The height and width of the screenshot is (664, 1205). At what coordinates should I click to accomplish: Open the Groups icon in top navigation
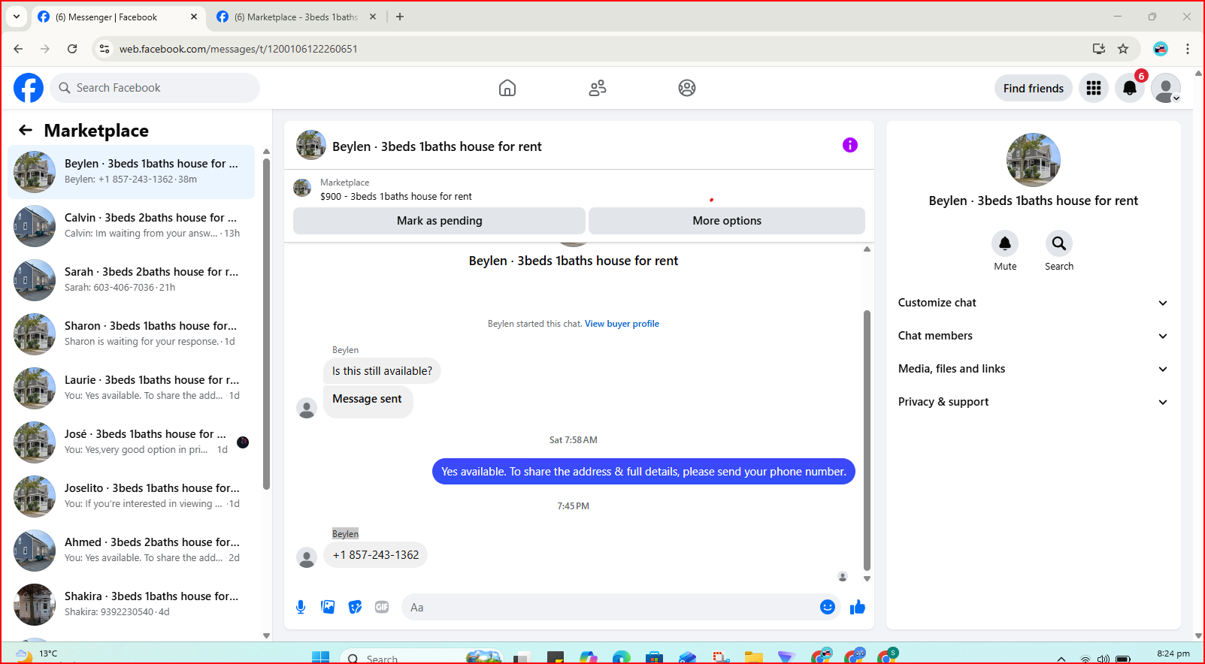pyautogui.click(x=687, y=88)
